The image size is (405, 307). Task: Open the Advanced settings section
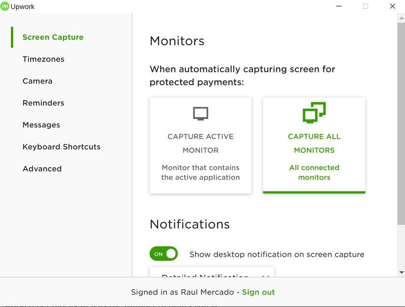42,169
